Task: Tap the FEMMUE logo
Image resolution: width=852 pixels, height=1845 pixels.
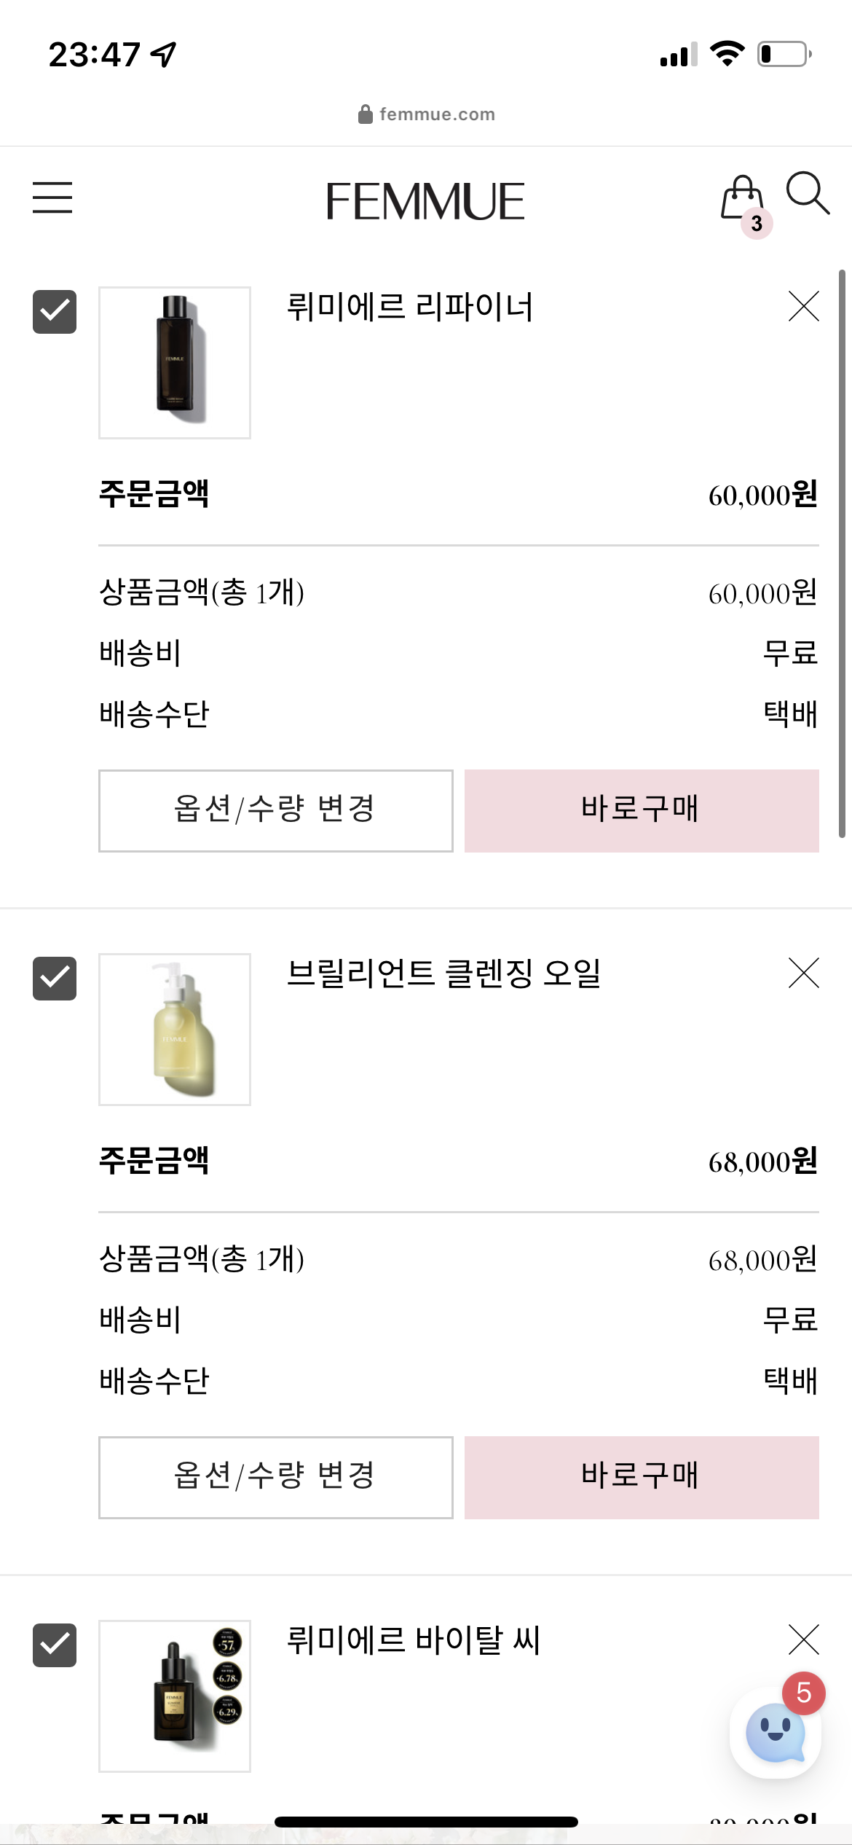Action: tap(425, 201)
